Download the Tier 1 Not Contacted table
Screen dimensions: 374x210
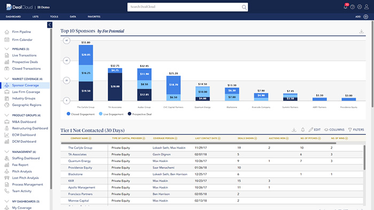pos(294,130)
